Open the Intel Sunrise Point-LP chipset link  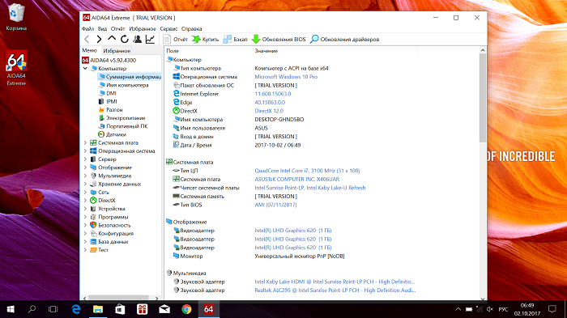pyautogui.click(x=310, y=188)
